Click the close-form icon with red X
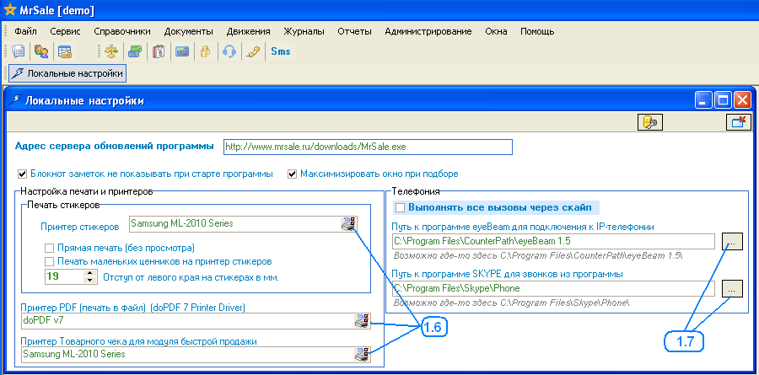Viewport: 759px width, 375px height. 739,123
